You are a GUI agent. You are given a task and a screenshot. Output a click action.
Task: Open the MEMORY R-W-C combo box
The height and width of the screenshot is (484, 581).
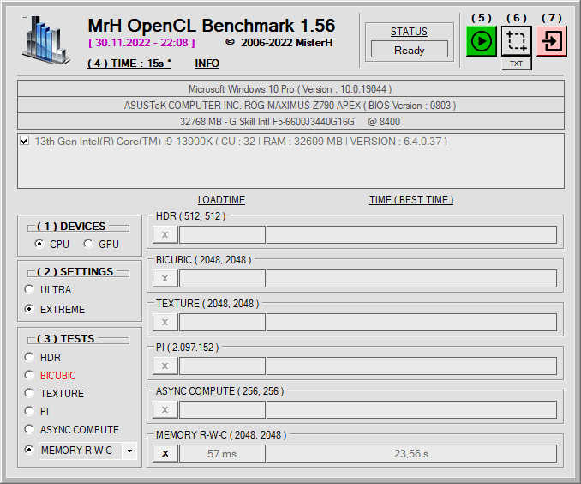tap(87, 451)
